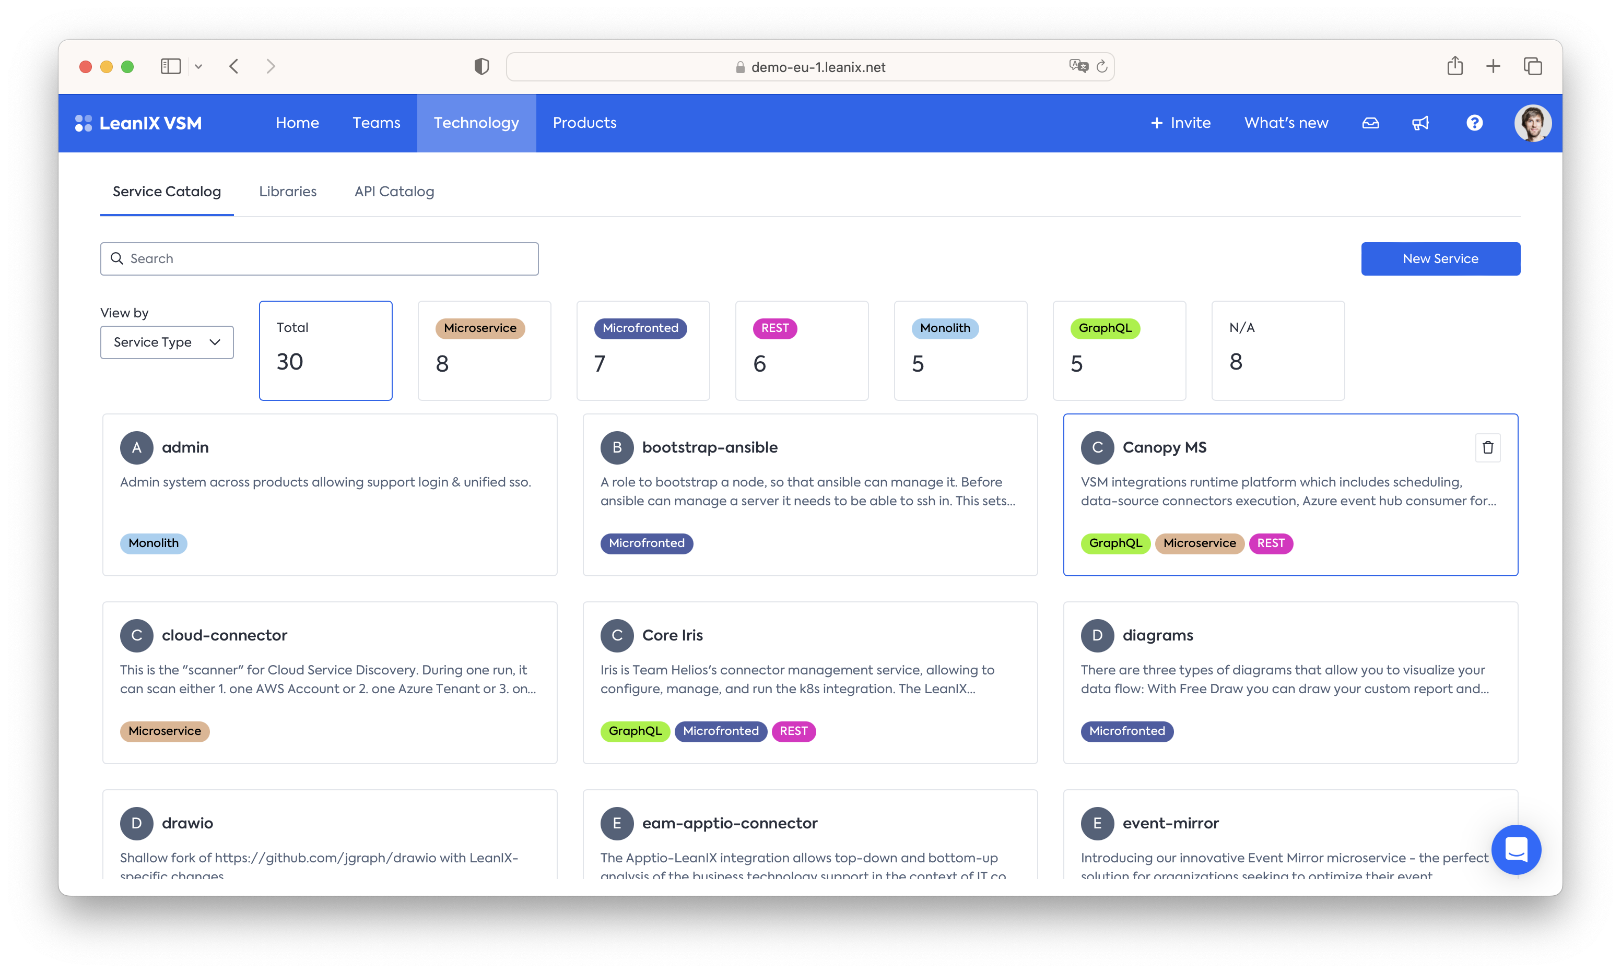Screen dimensions: 1621x973
Task: Open the help question mark icon
Action: pos(1474,123)
